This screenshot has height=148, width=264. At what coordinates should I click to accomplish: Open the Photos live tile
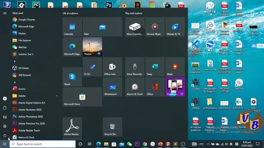point(92,47)
